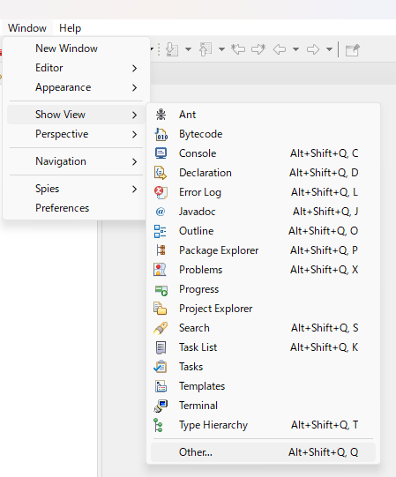Choose Other... to browse all views

[x=263, y=452]
